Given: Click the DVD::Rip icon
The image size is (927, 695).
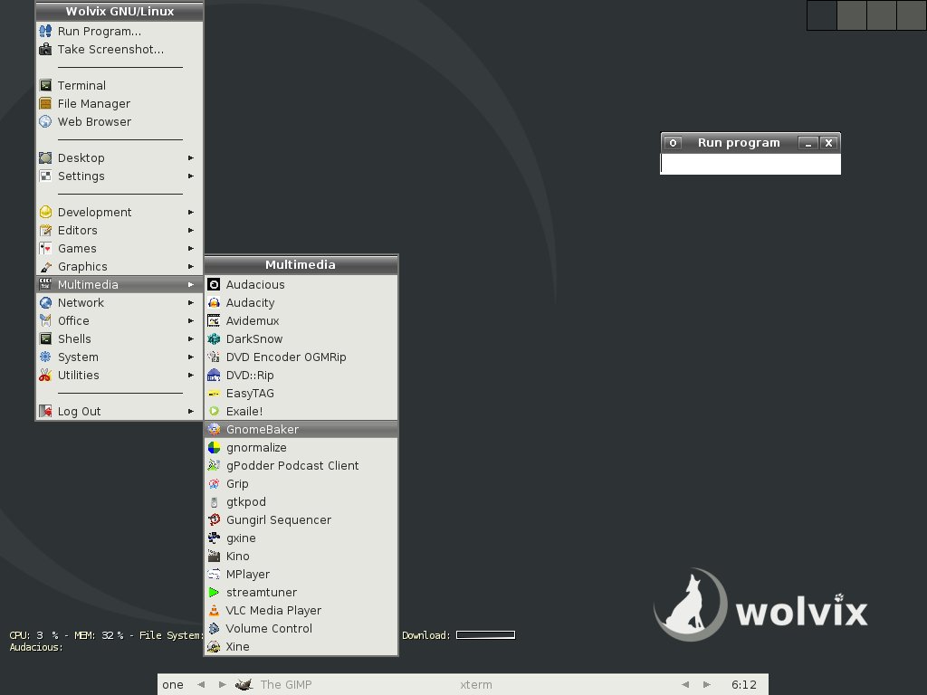Looking at the screenshot, I should tap(214, 376).
